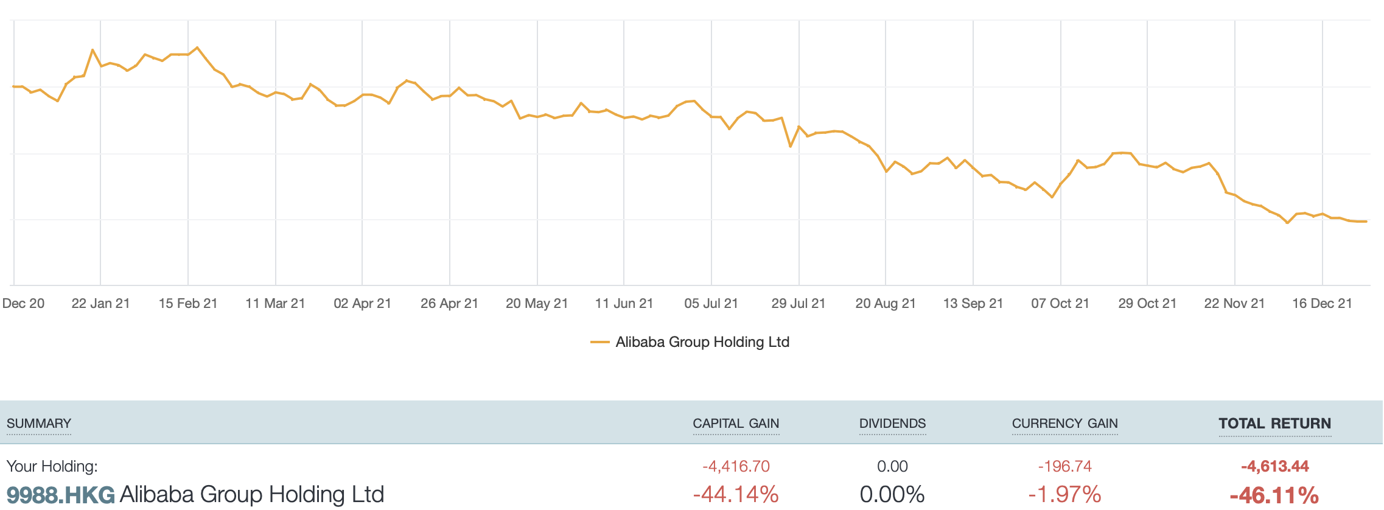The width and height of the screenshot is (1384, 510).
Task: Click the -196.74 currency gain value
Action: tap(1064, 466)
